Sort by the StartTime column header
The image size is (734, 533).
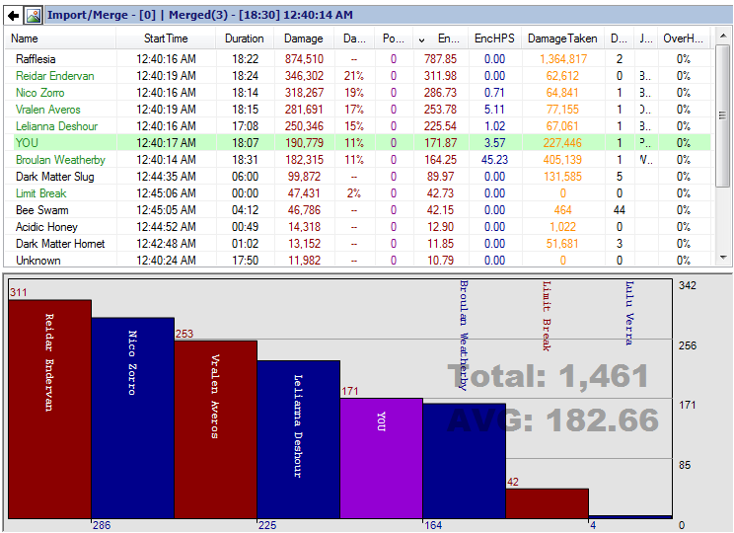pyautogui.click(x=166, y=38)
